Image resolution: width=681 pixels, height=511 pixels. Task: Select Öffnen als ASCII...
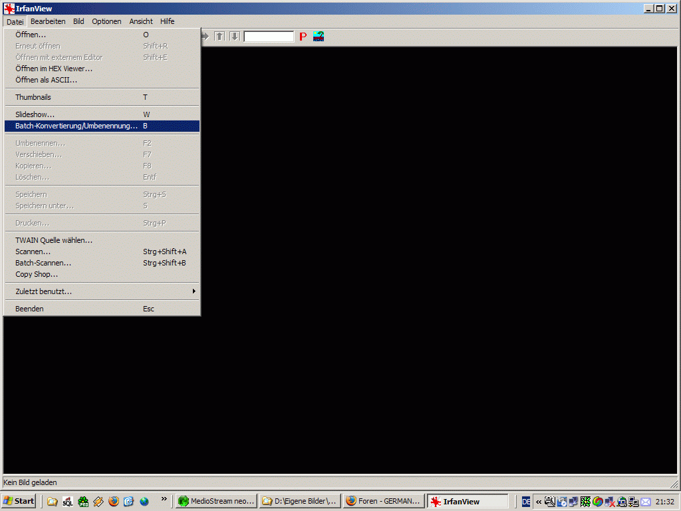[x=102, y=80]
